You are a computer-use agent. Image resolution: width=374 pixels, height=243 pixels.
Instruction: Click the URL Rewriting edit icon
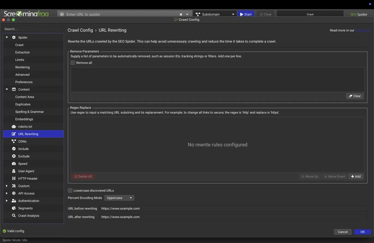coord(14,134)
